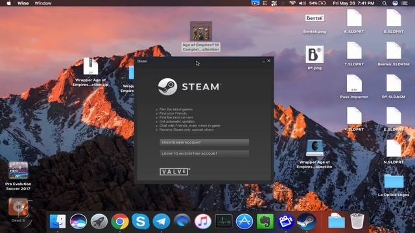Click the Steam window title text
The height and width of the screenshot is (233, 415).
point(142,61)
